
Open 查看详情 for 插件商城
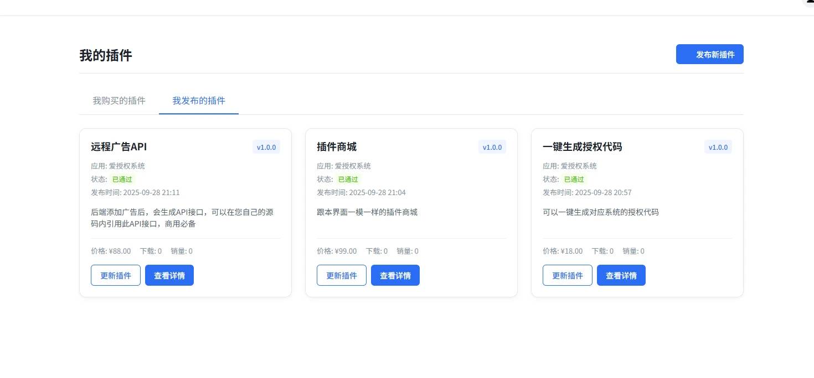coord(395,275)
